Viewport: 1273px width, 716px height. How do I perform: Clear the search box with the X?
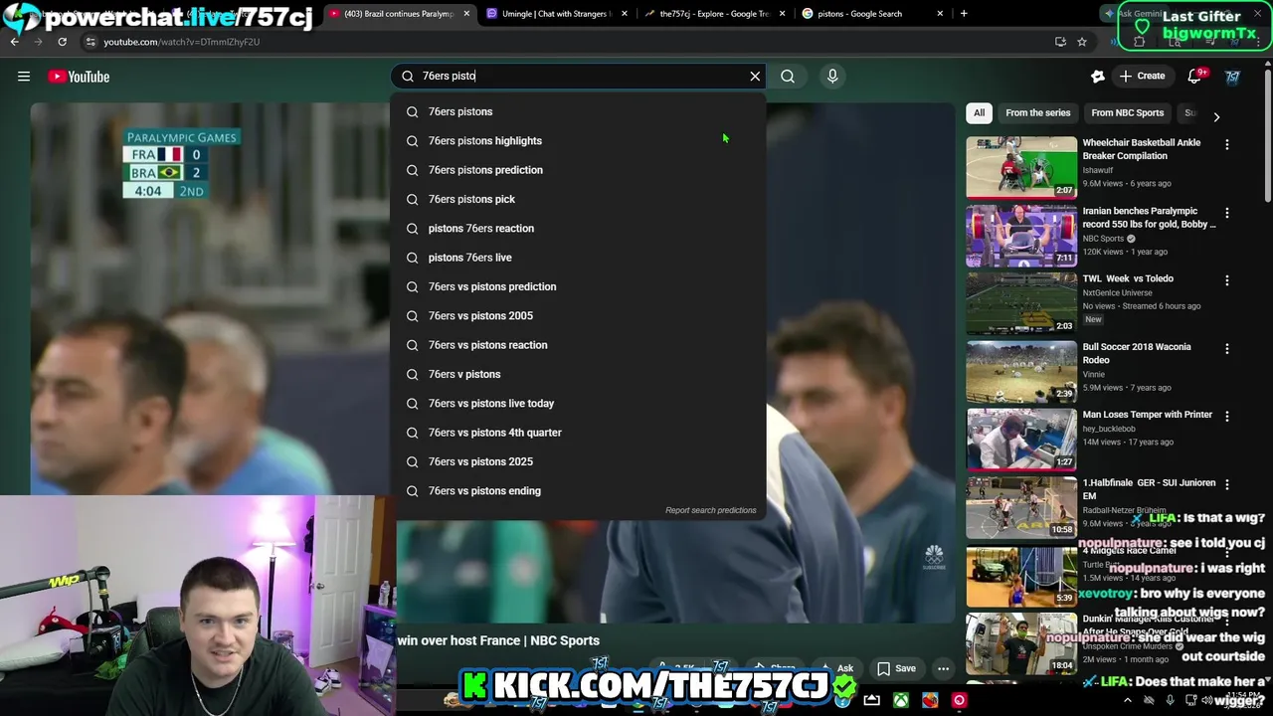coord(755,76)
